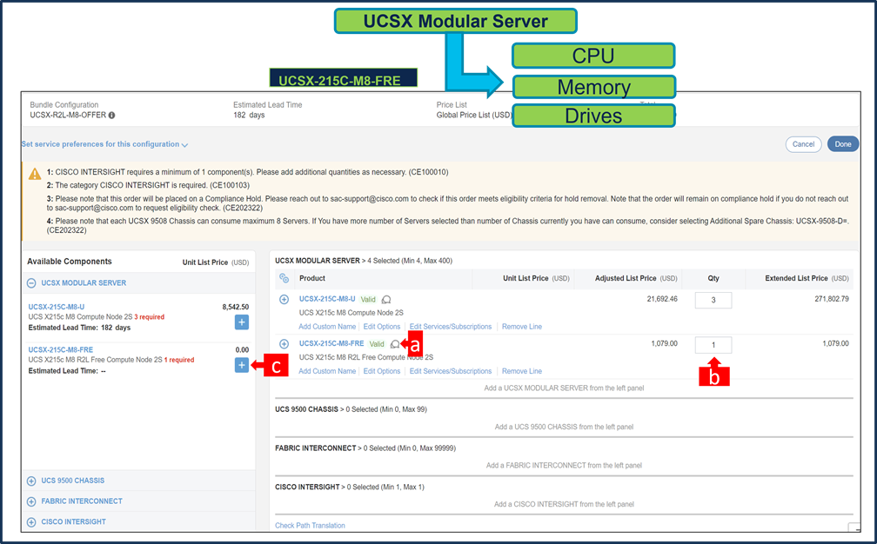This screenshot has height=544, width=877.
Task: Expand the UCSX-215C-M8-U selected line circle-plus
Action: pyautogui.click(x=285, y=299)
